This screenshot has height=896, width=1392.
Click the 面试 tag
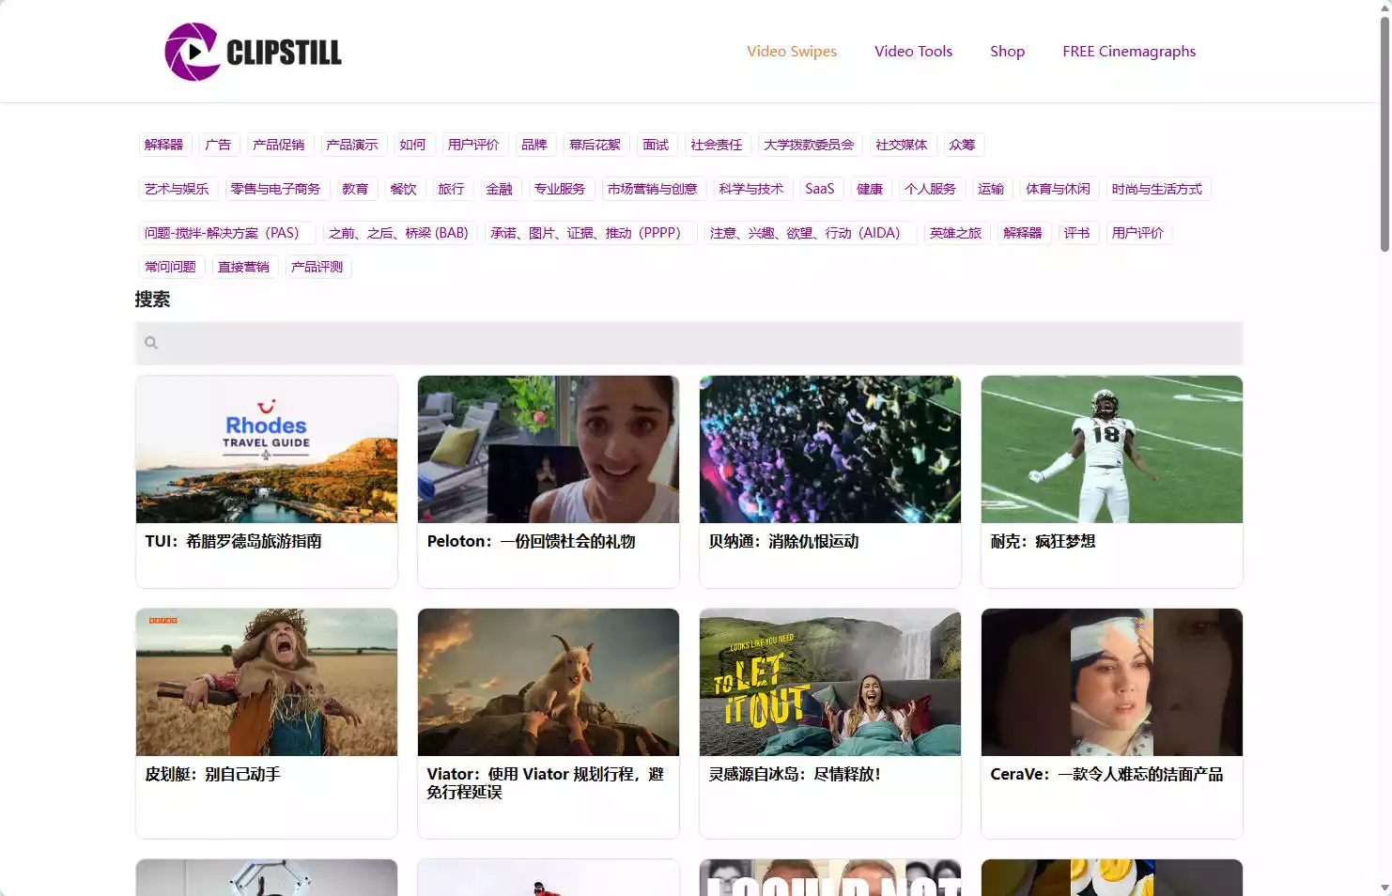(x=656, y=145)
